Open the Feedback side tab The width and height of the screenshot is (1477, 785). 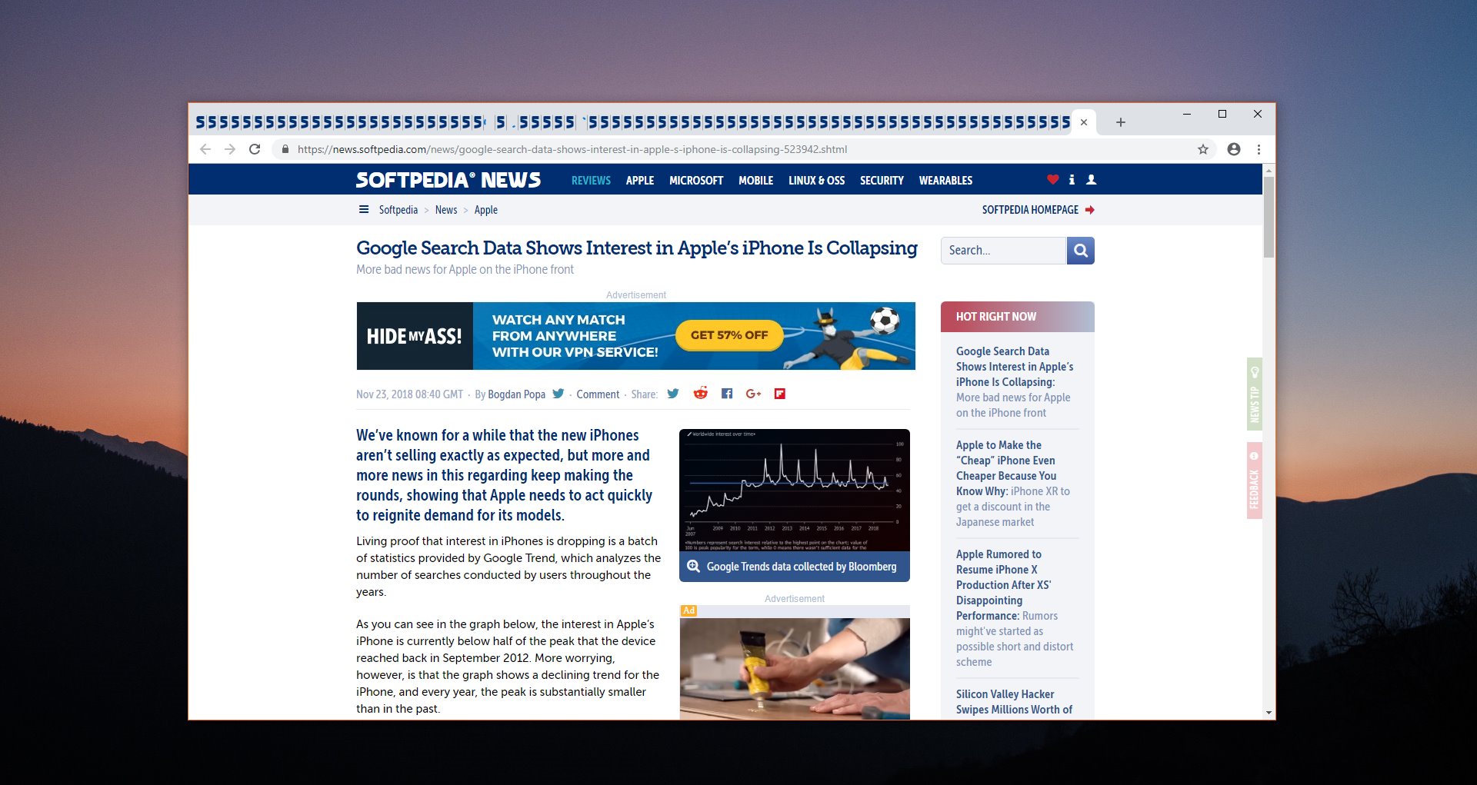pos(1255,481)
